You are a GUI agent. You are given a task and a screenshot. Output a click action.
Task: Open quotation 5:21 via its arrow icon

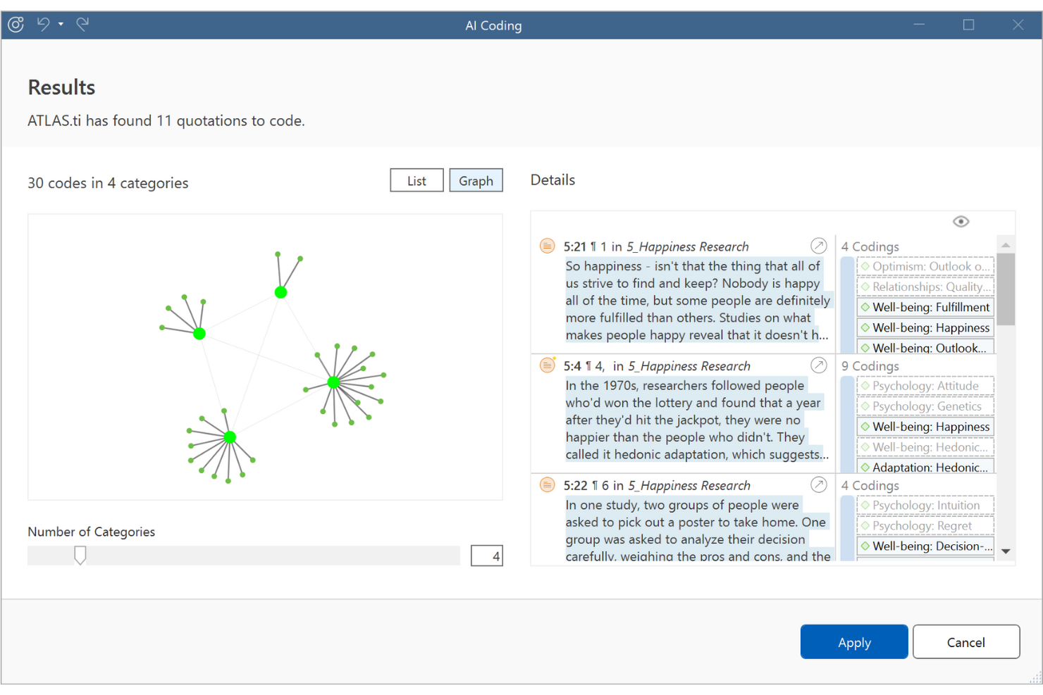(x=819, y=246)
